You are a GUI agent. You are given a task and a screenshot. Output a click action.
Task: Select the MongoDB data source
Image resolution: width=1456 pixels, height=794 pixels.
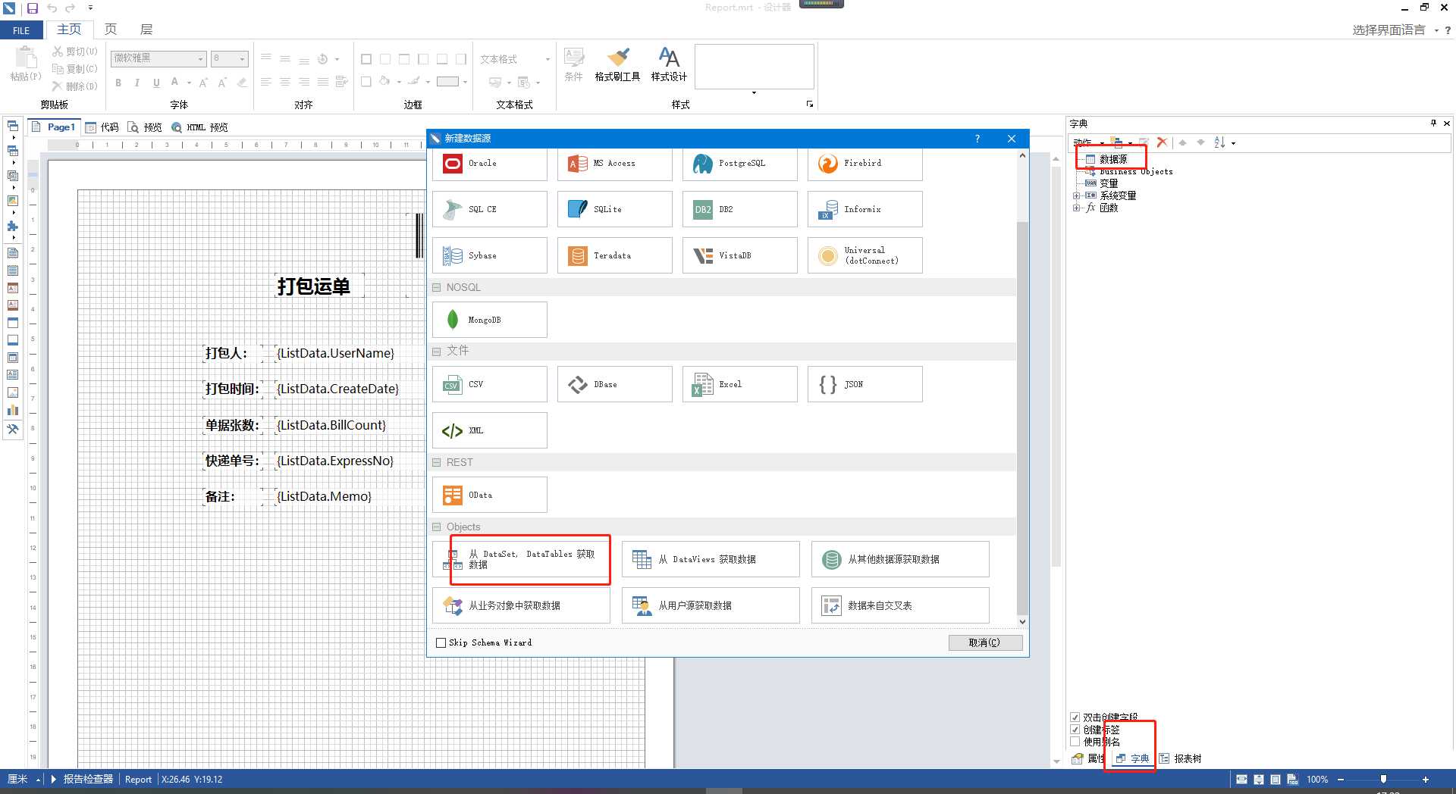489,320
